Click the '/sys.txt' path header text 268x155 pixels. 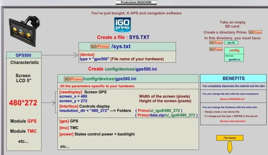(x=121, y=46)
